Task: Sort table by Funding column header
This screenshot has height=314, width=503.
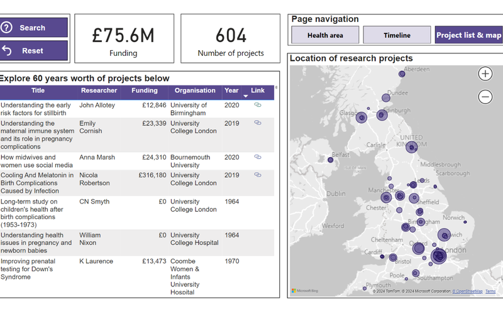Action: point(145,90)
